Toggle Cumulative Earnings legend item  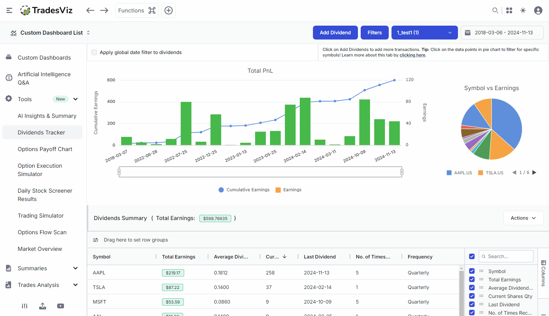click(x=244, y=190)
